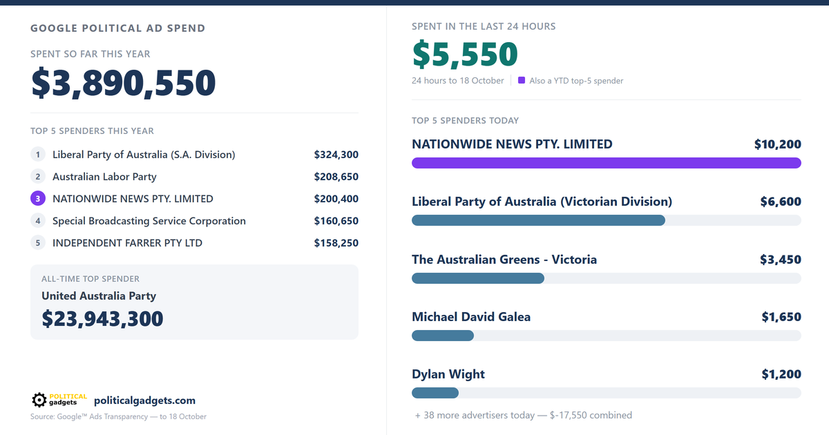Click the $23,943,300 all-time amount
Image resolution: width=829 pixels, height=435 pixels.
pos(102,319)
